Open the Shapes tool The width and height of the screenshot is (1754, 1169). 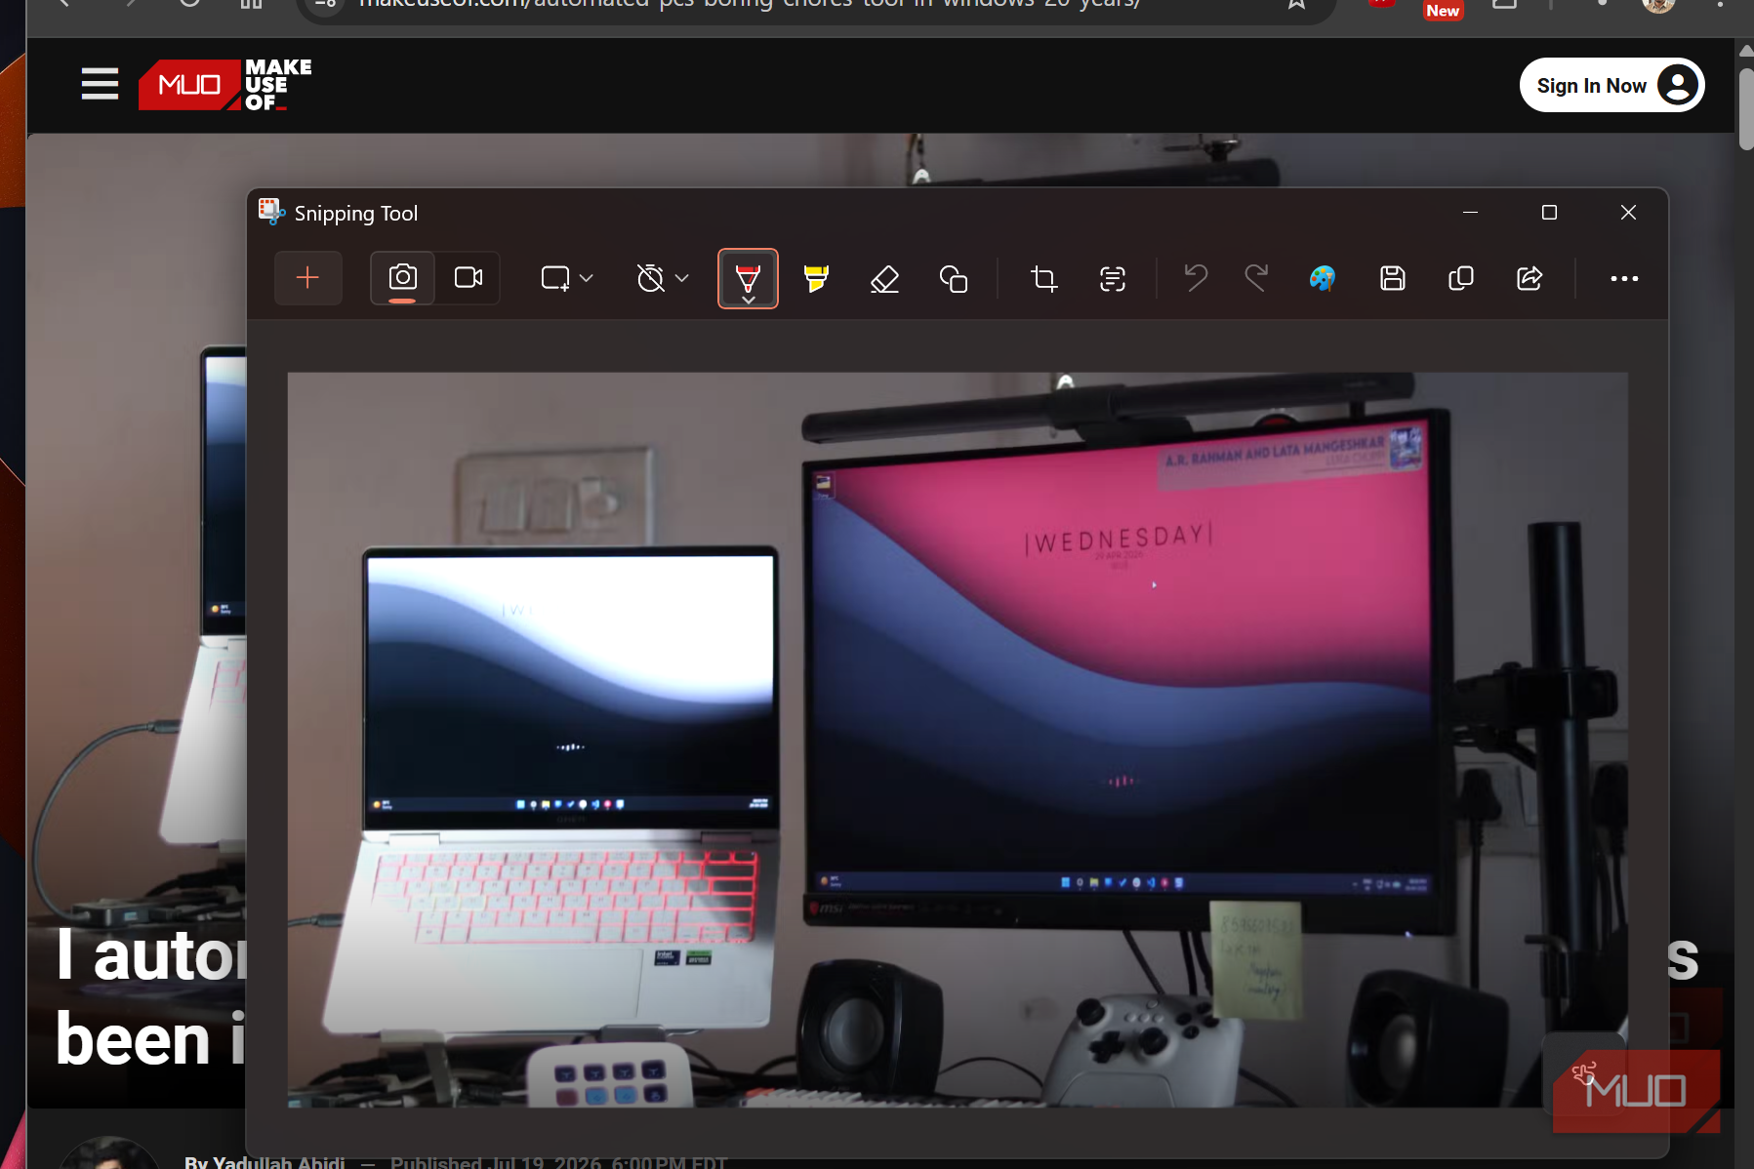[954, 279]
